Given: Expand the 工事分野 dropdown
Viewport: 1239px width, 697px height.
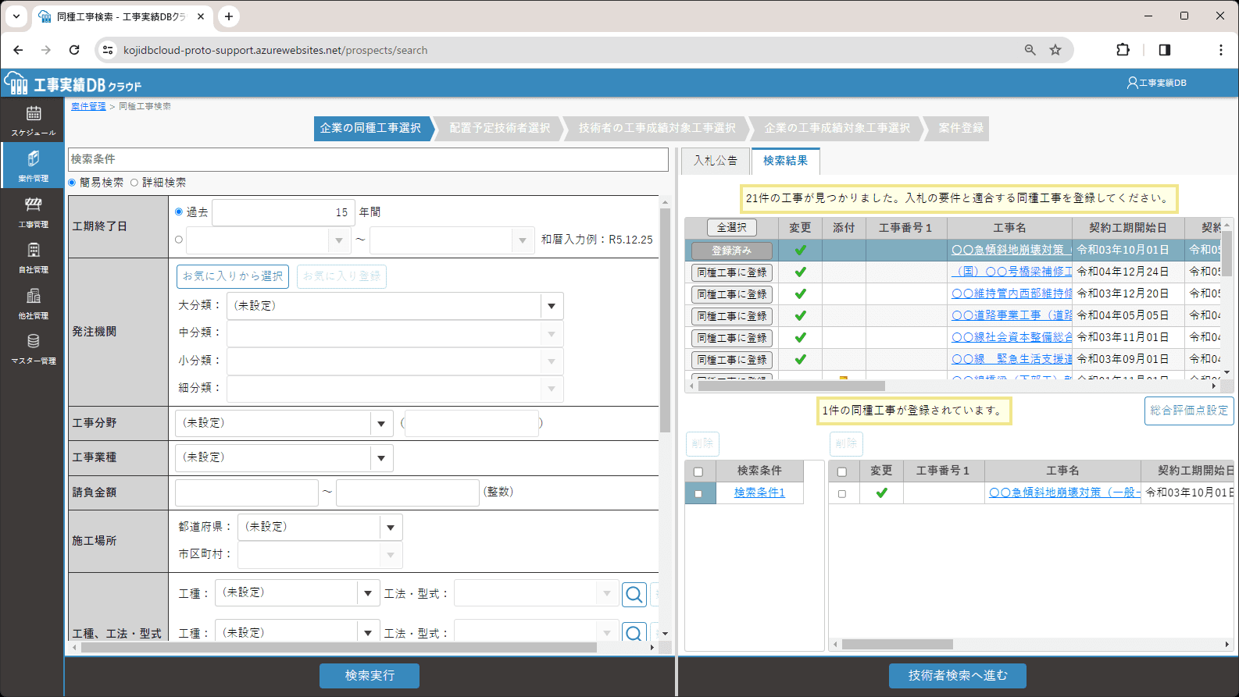Looking at the screenshot, I should point(381,423).
